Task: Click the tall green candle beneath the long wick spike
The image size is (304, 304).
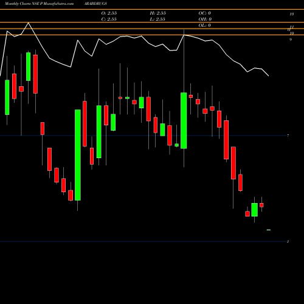Action: click(184, 120)
